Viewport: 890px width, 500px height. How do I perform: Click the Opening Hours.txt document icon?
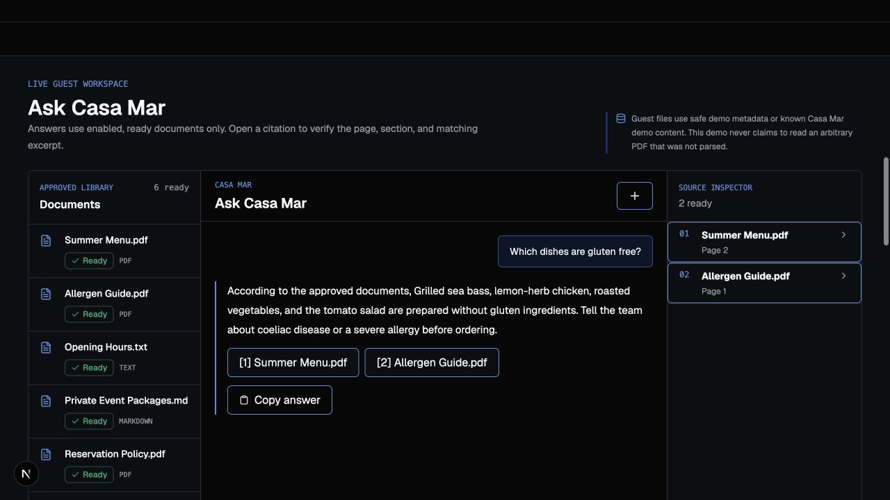[x=46, y=347]
